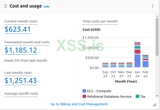Open the $623.41 current month costs
Screen dimensions: 160x110
pyautogui.click(x=17, y=29)
